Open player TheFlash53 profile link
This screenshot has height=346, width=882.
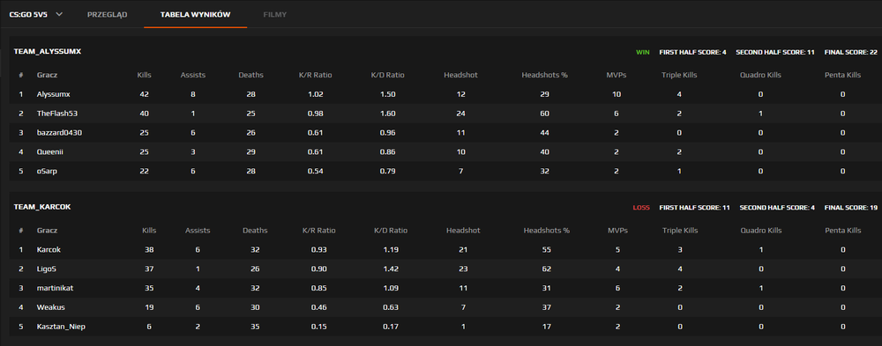point(56,114)
